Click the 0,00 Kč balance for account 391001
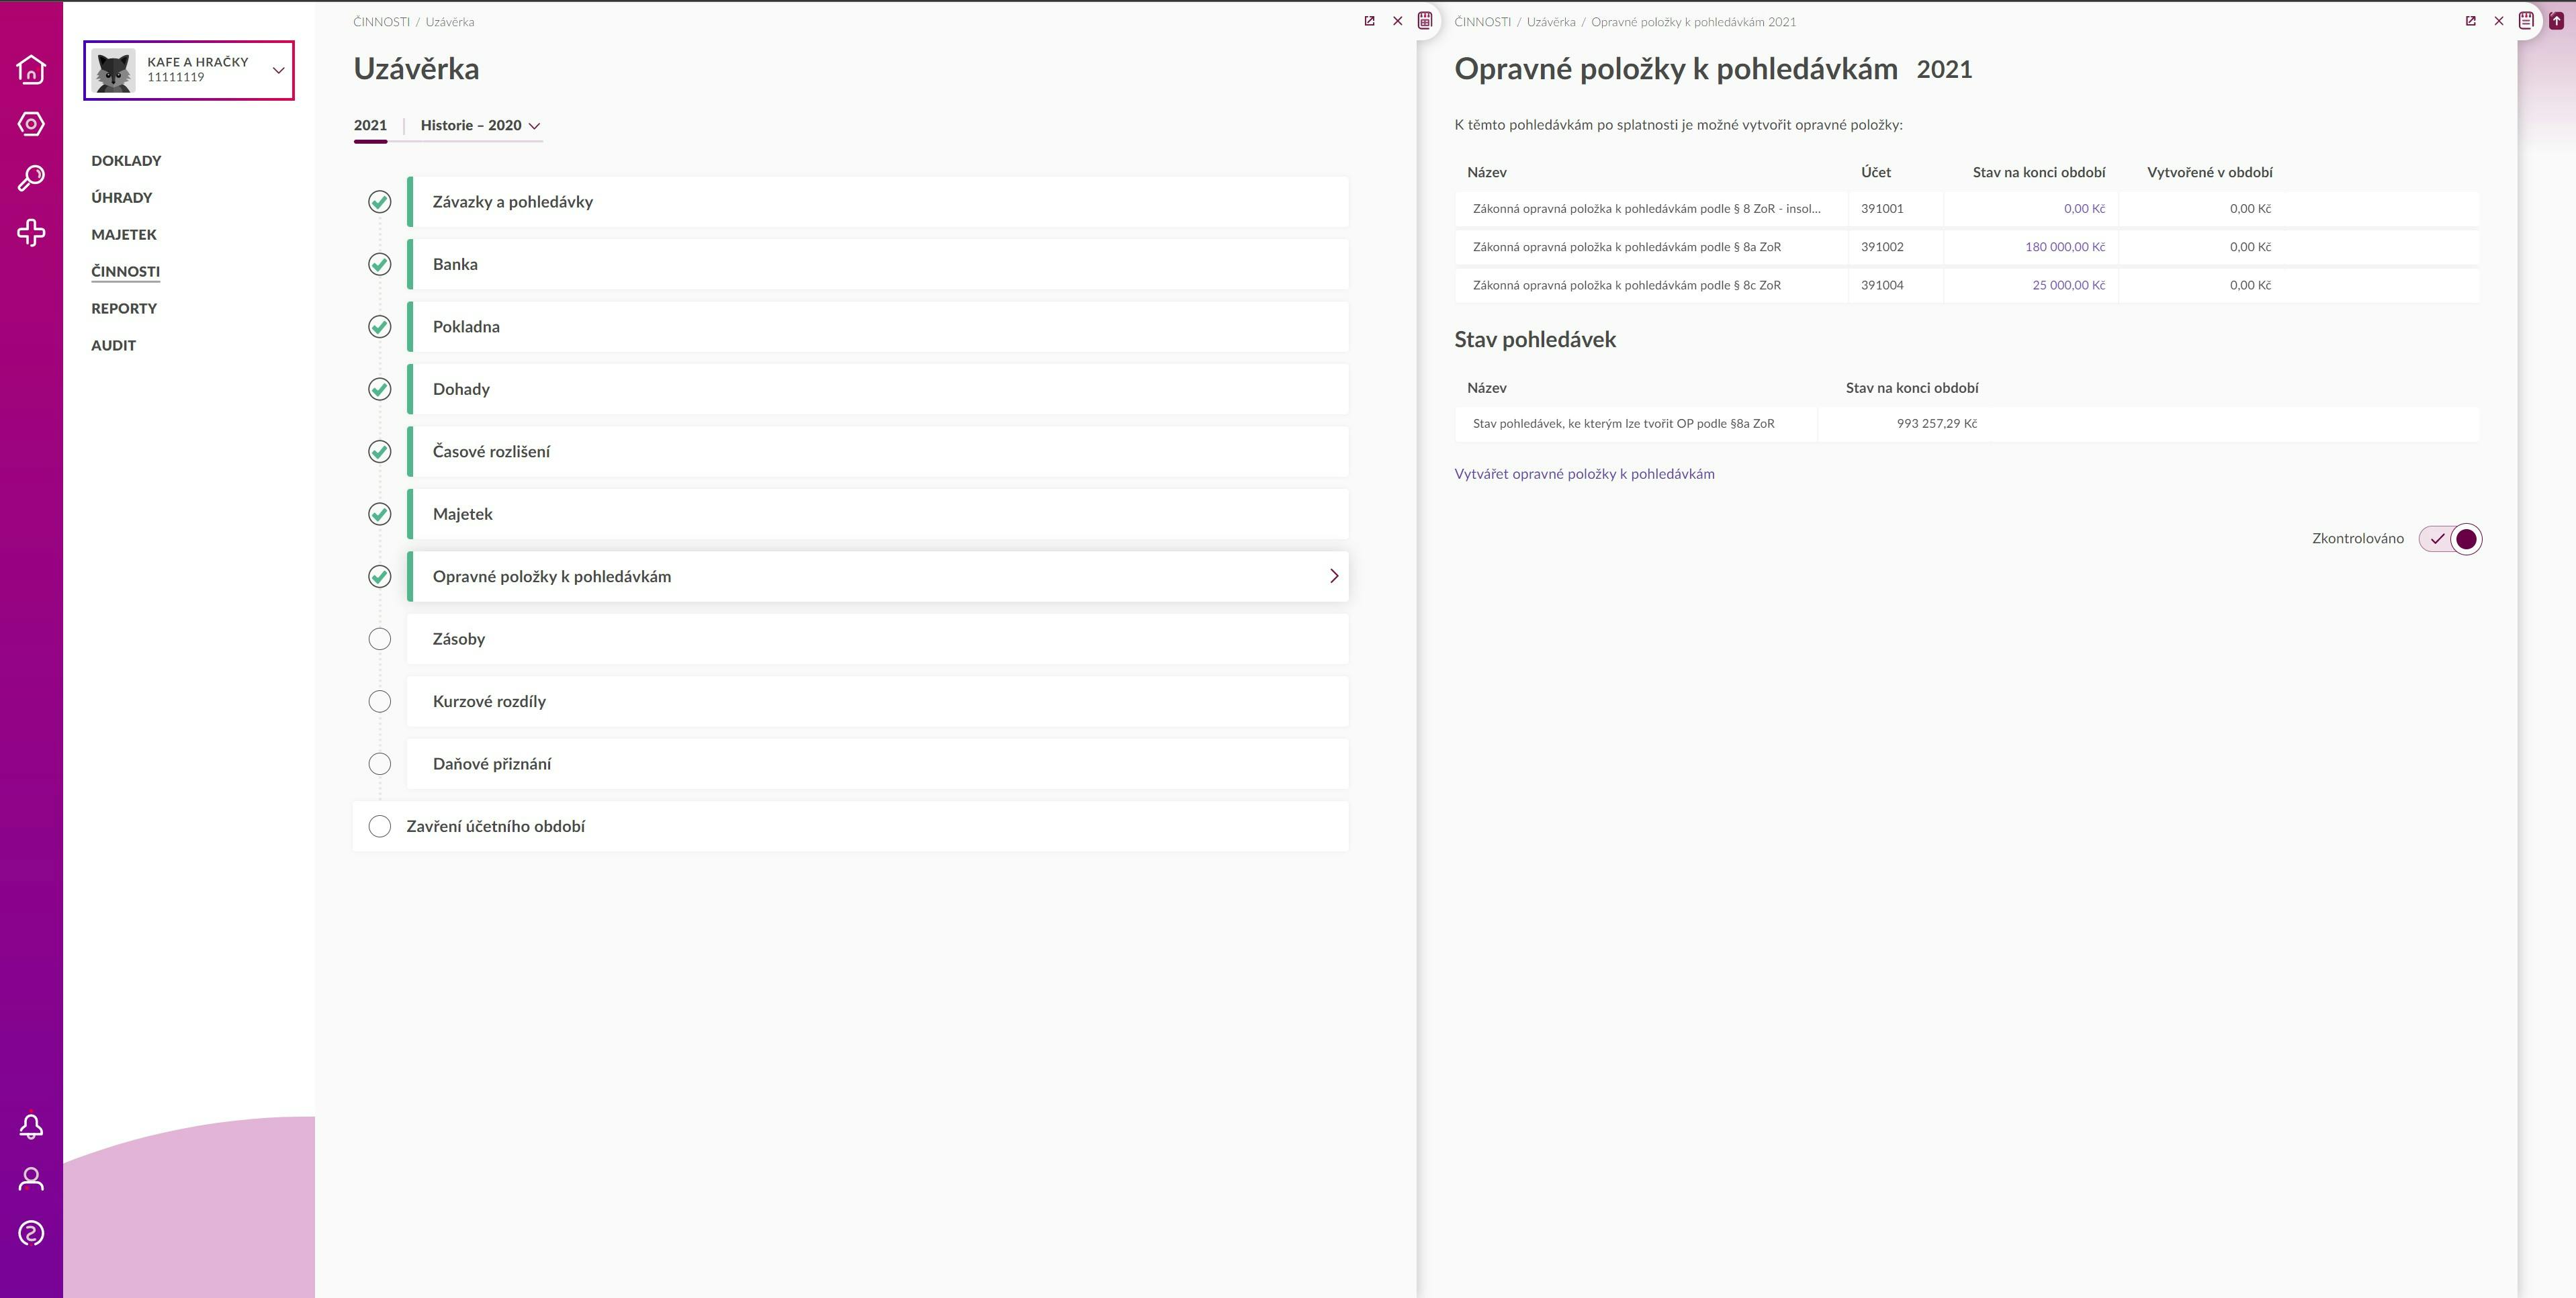Screen dimensions: 2576x1298 [2084, 209]
